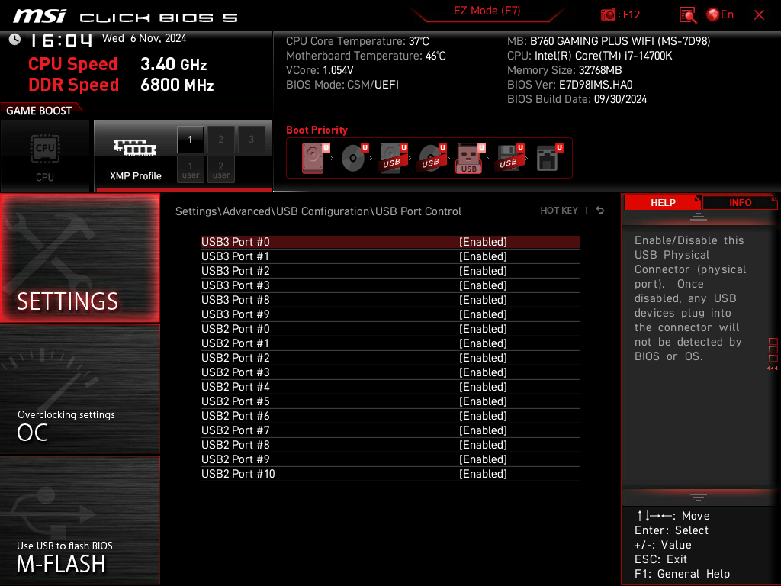Change language using the En globe icon
Image resolution: width=781 pixels, height=586 pixels.
[720, 15]
